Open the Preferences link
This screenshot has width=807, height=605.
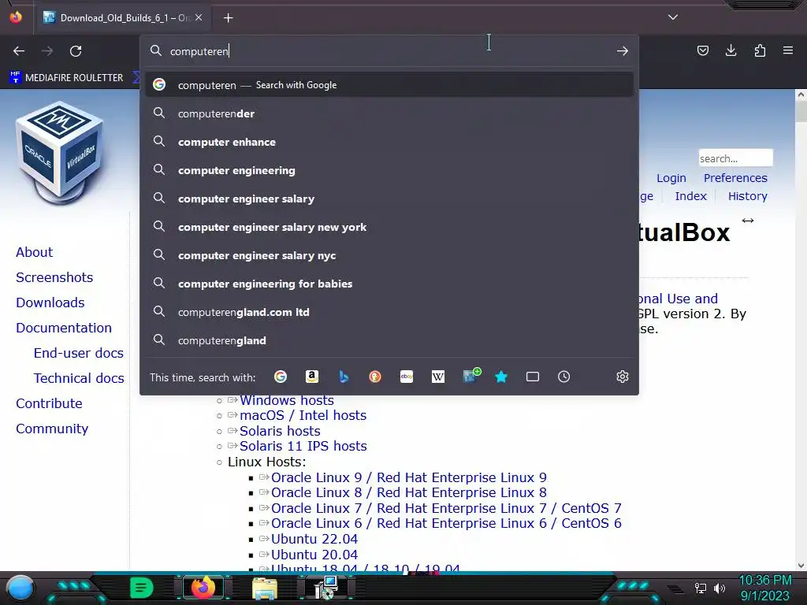coord(735,178)
